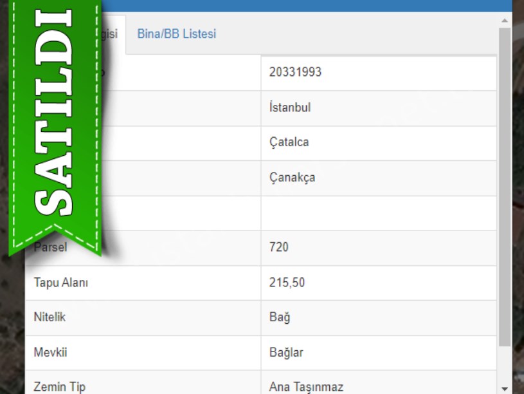The height and width of the screenshot is (394, 524).
Task: Click the Mevkii row label
Action: pyautogui.click(x=50, y=352)
